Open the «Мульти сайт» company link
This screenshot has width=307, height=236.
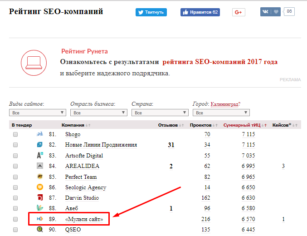coord(84,219)
